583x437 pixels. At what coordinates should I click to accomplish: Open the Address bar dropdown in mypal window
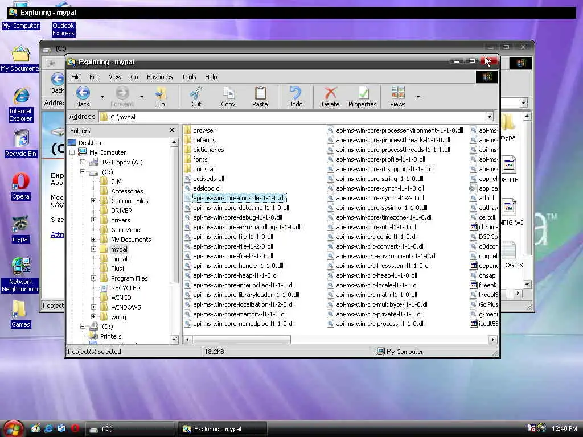tap(489, 117)
